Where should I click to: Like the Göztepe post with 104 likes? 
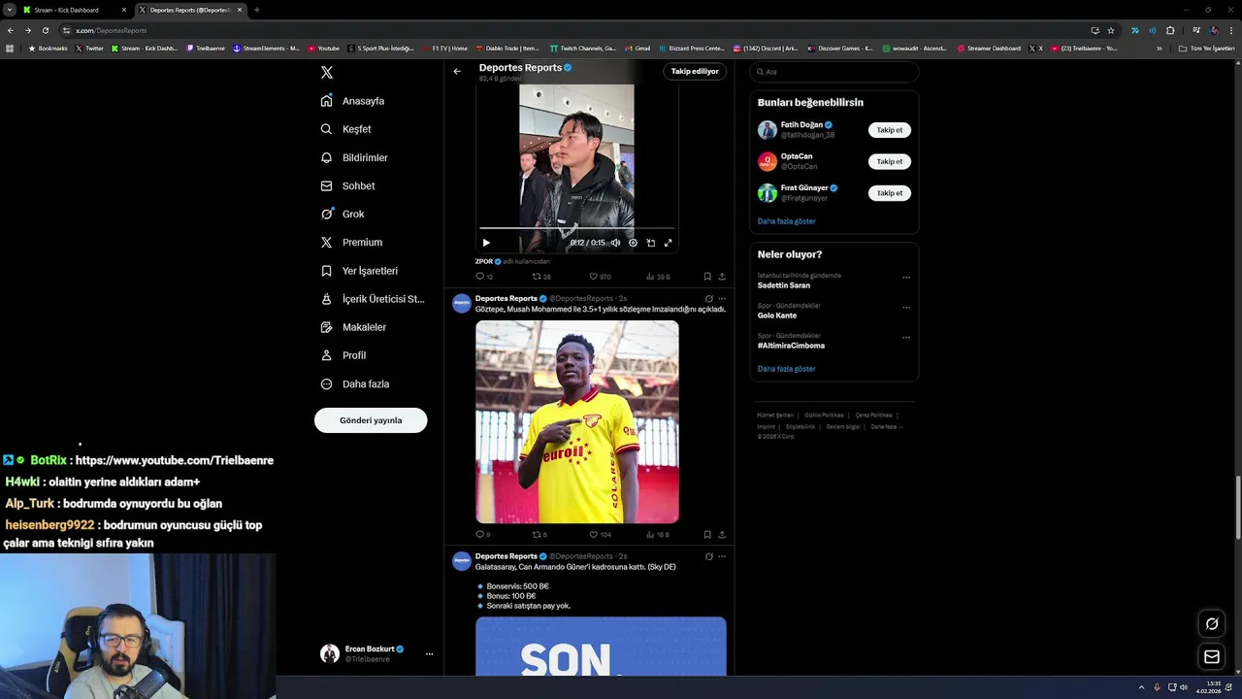coord(600,535)
